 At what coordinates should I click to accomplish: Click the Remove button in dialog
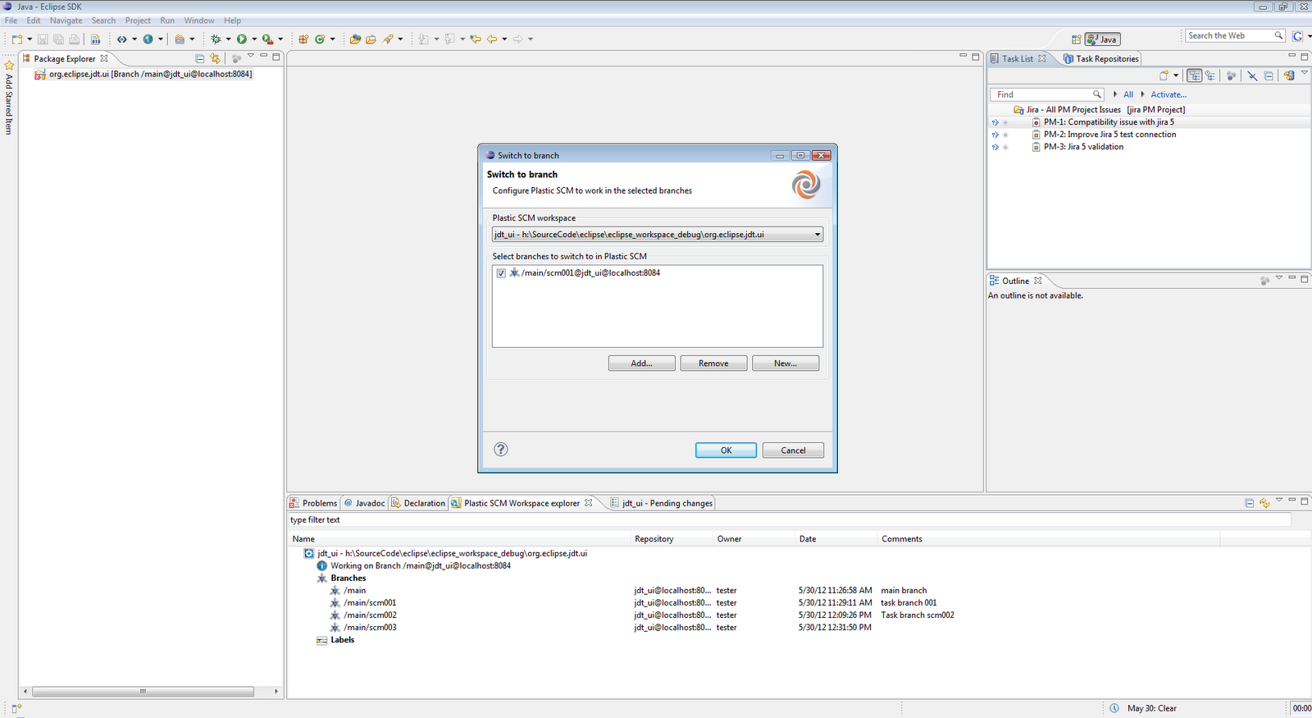click(x=713, y=363)
